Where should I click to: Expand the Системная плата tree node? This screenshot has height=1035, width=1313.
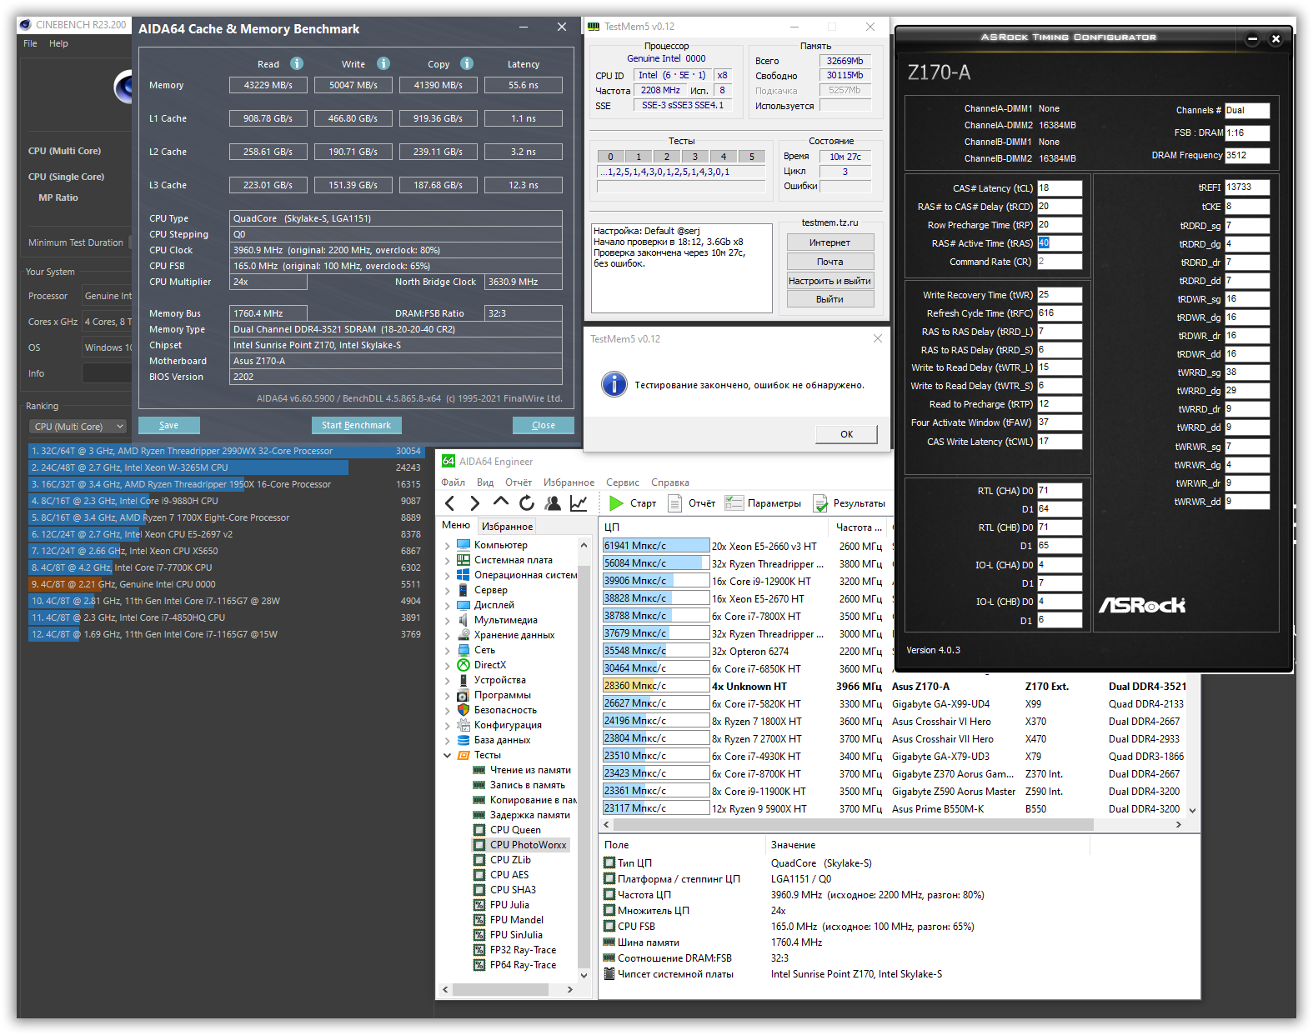click(448, 561)
